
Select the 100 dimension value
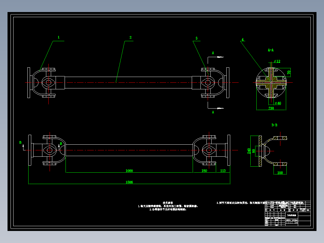(x=280, y=173)
